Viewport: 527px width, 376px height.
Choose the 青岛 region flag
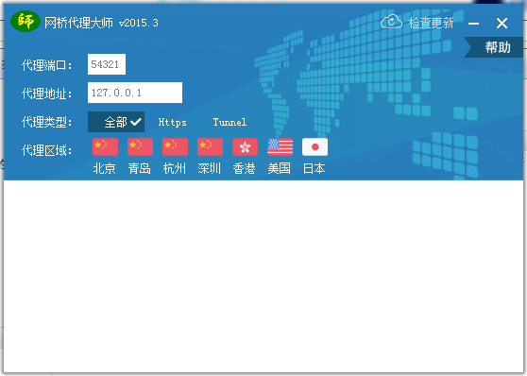coord(140,147)
